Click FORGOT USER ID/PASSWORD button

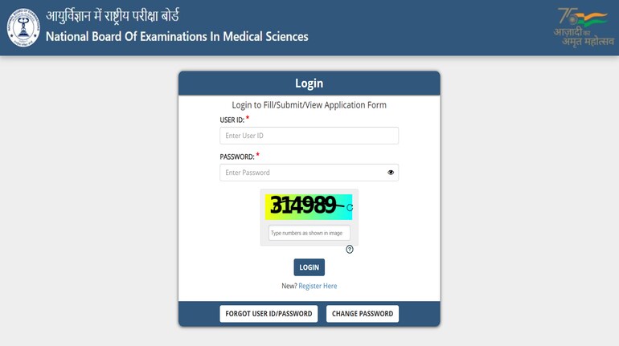pos(269,314)
